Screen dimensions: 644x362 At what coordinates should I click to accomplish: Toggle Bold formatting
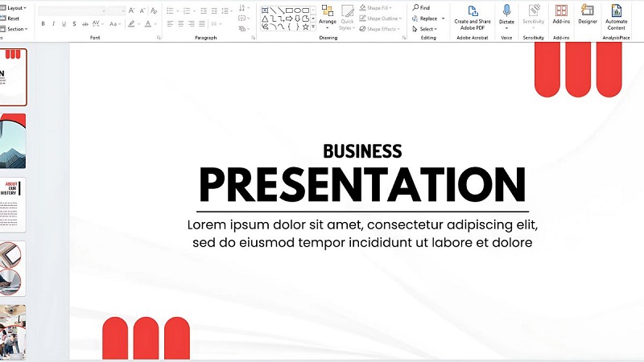click(43, 24)
